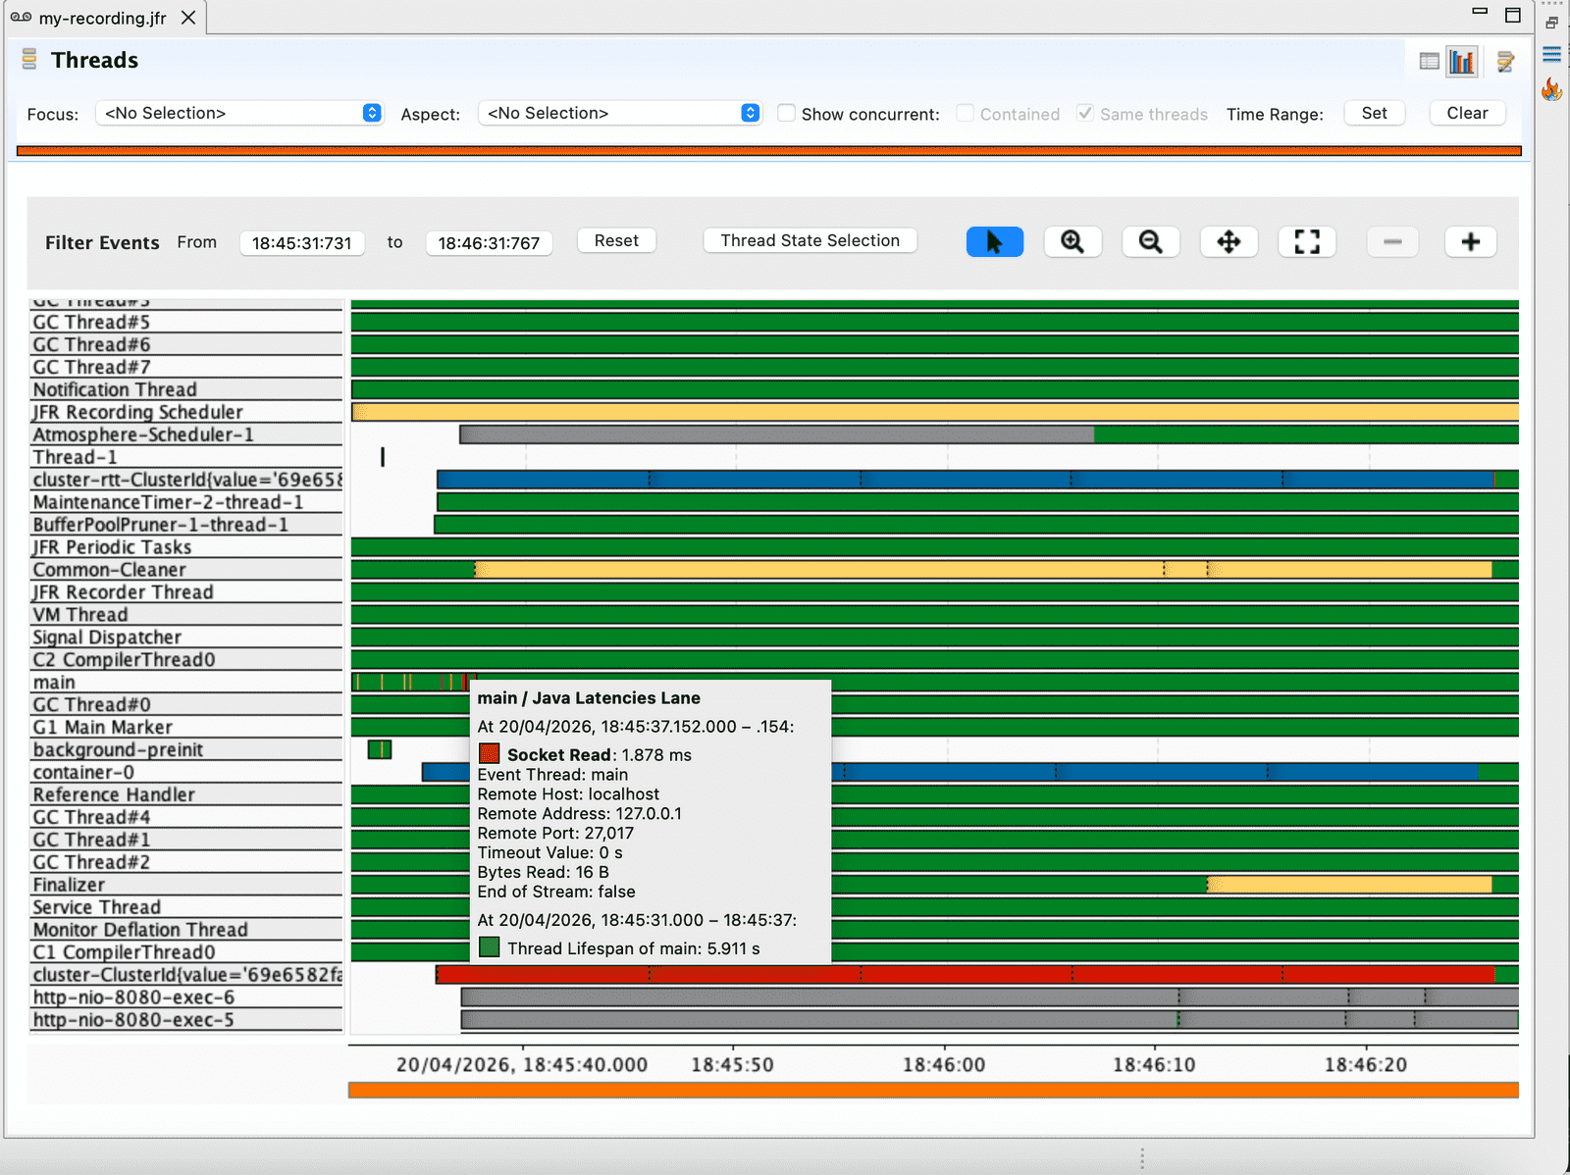The image size is (1570, 1175).
Task: Select the Thread-1 label
Action: pos(185,457)
